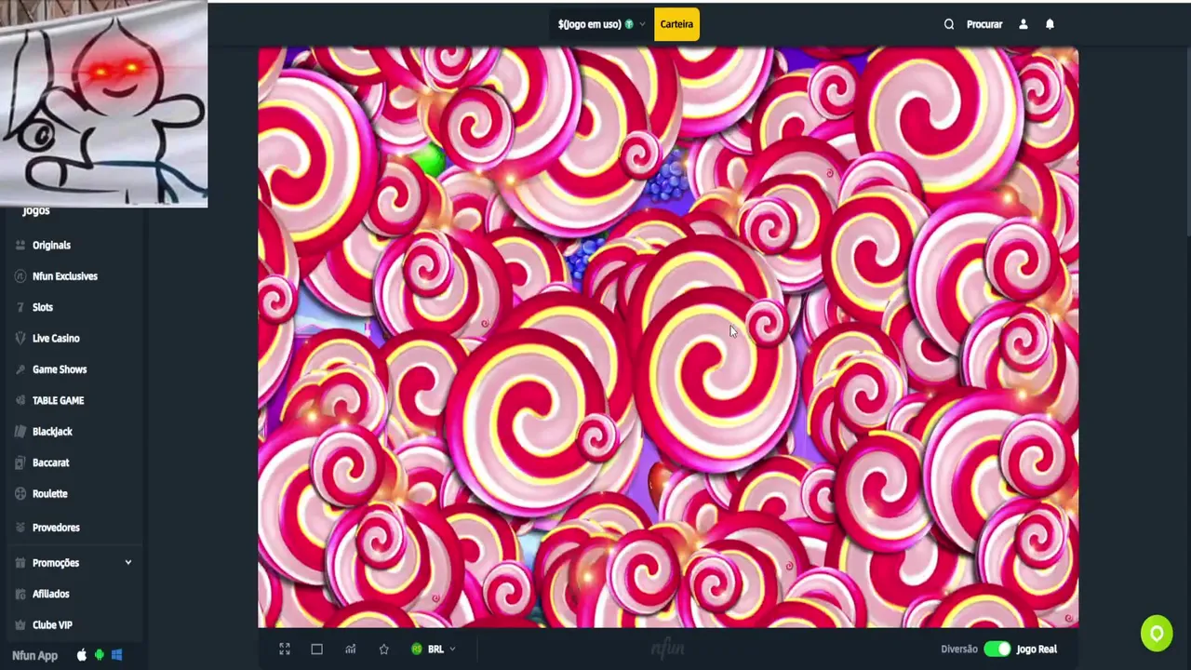Enter fullscreen game mode
Viewport: 1191px width, 670px height.
[x=285, y=650]
